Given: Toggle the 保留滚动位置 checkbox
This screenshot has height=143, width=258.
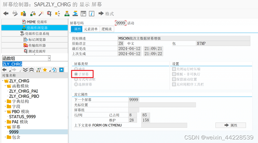Looking at the screenshot, I should pos(174,79).
